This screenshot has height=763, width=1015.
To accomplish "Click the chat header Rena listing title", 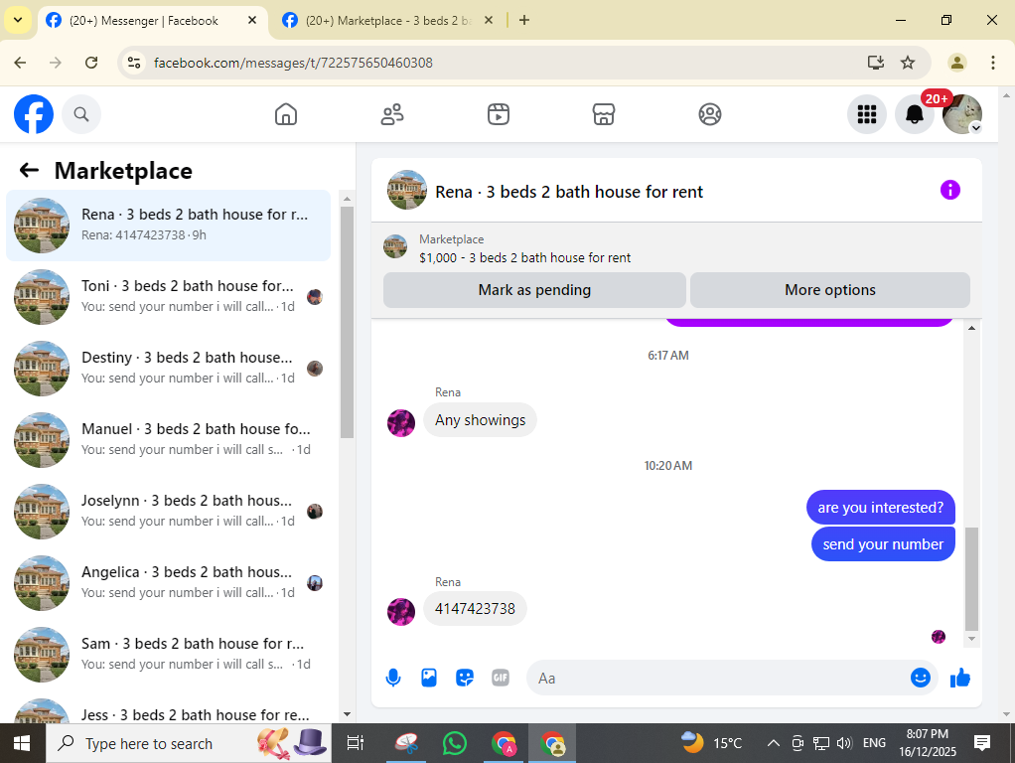I will pos(568,192).
